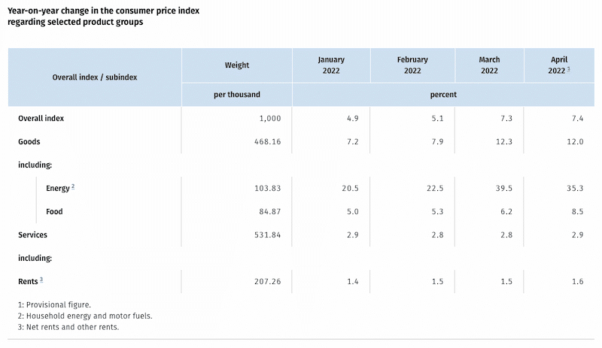Image resolution: width=602 pixels, height=348 pixels.
Task: Select the March 2022 column header
Action: click(489, 65)
